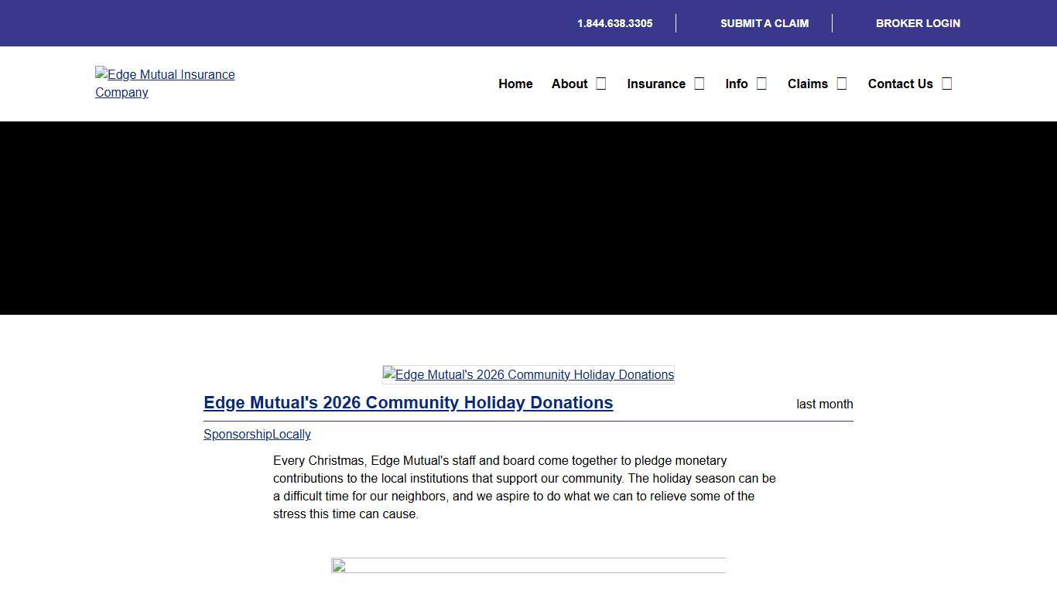Select Info from the navigation menu
The height and width of the screenshot is (594, 1057).
[x=737, y=84]
